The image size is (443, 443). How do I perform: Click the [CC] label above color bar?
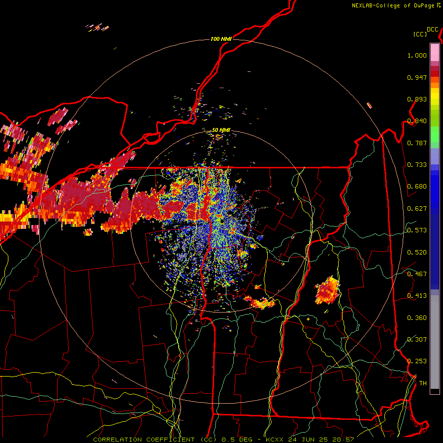click(420, 34)
